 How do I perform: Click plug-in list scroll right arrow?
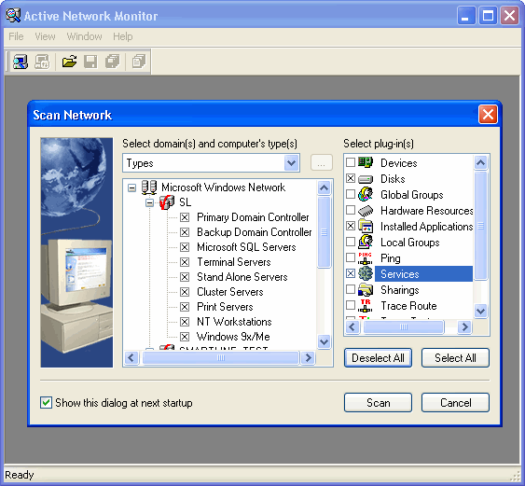(464, 326)
